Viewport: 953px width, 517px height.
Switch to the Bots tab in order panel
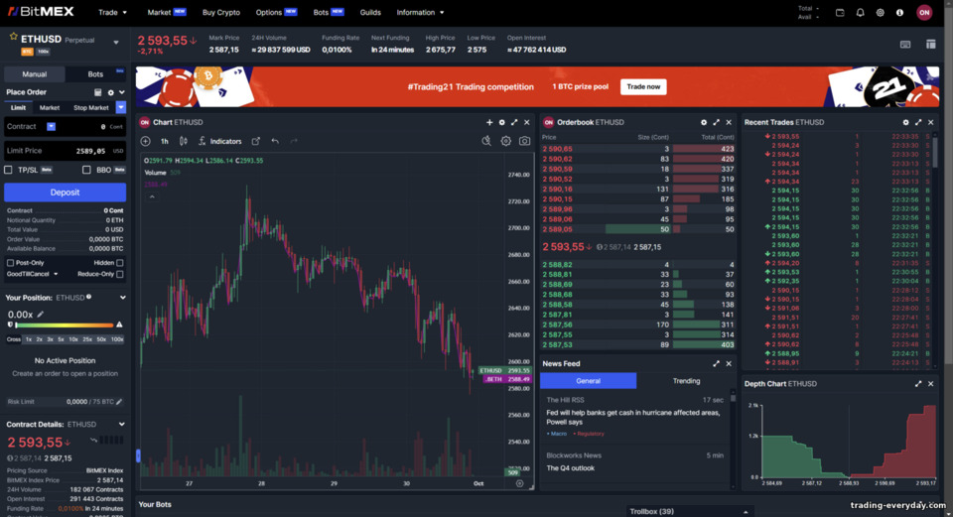95,74
